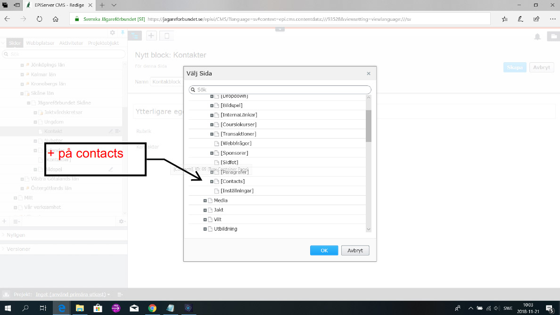Open the Webbplatser tab

click(40, 43)
